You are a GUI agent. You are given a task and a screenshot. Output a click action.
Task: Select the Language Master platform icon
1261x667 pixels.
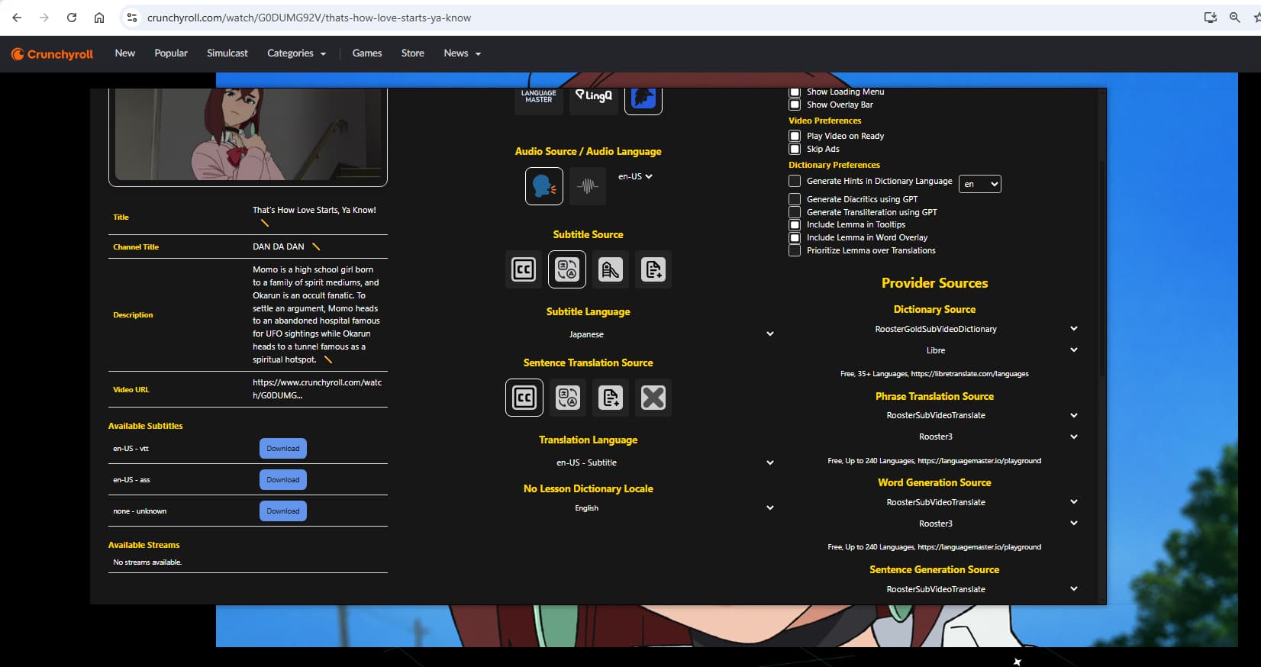(x=539, y=100)
